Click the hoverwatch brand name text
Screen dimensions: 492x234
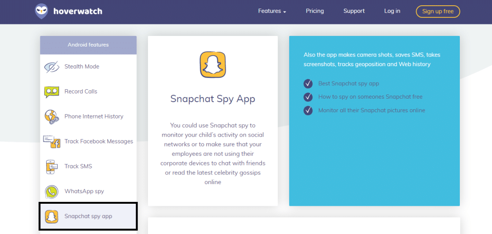[78, 12]
